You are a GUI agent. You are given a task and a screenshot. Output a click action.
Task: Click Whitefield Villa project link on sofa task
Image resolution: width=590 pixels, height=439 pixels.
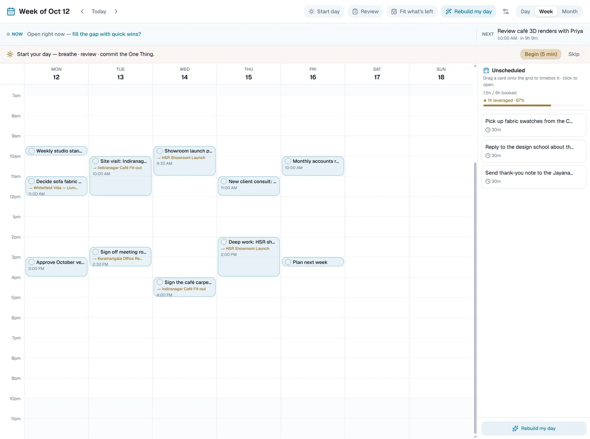coord(53,188)
